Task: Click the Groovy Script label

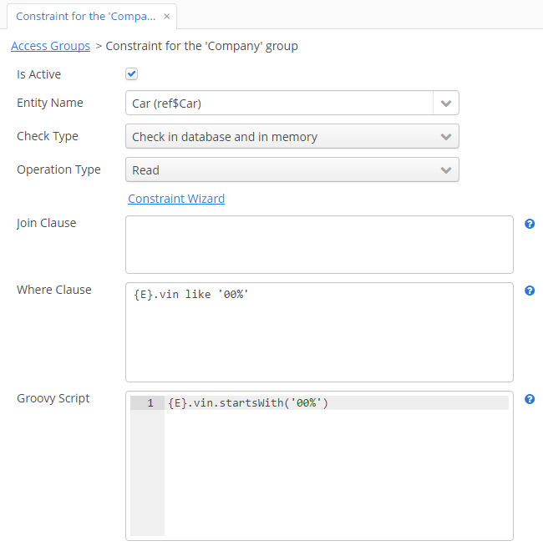Action: pyautogui.click(x=53, y=398)
